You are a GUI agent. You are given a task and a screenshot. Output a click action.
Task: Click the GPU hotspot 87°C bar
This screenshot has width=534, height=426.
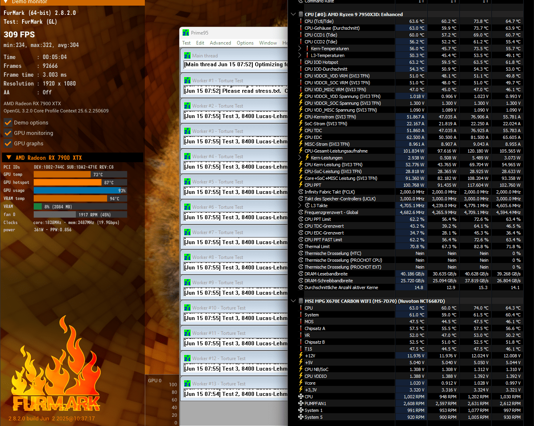[x=80, y=182]
